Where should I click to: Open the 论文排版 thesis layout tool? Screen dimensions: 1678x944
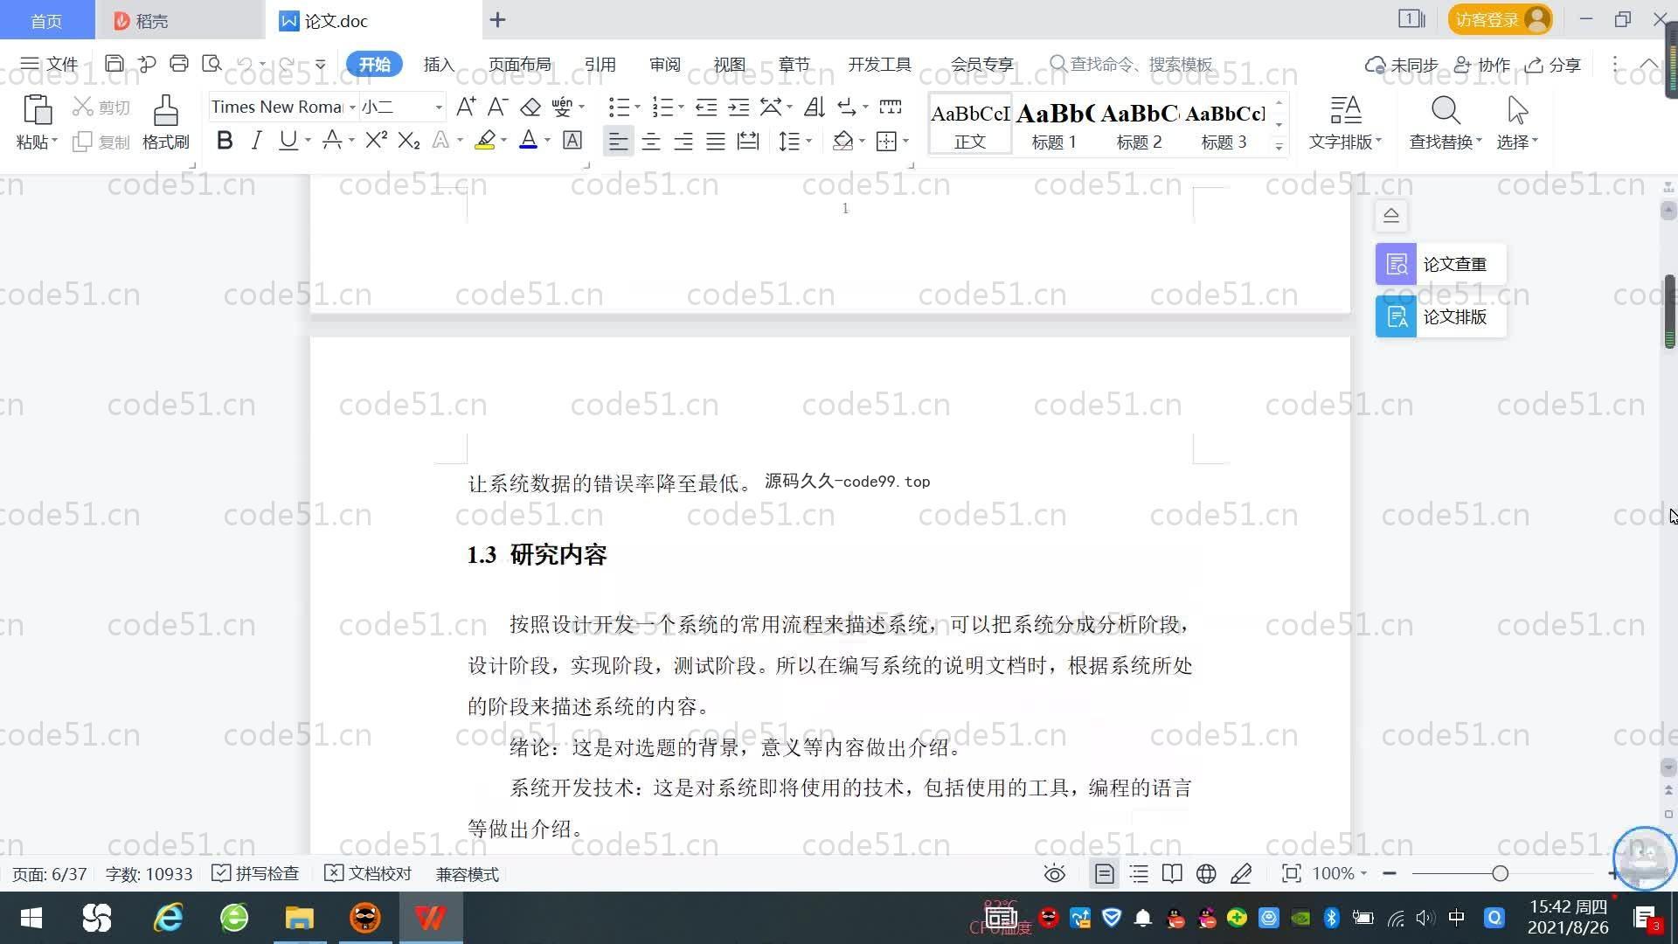1440,316
